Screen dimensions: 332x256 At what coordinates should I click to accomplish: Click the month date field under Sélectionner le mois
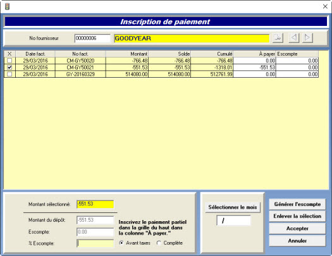click(x=233, y=221)
